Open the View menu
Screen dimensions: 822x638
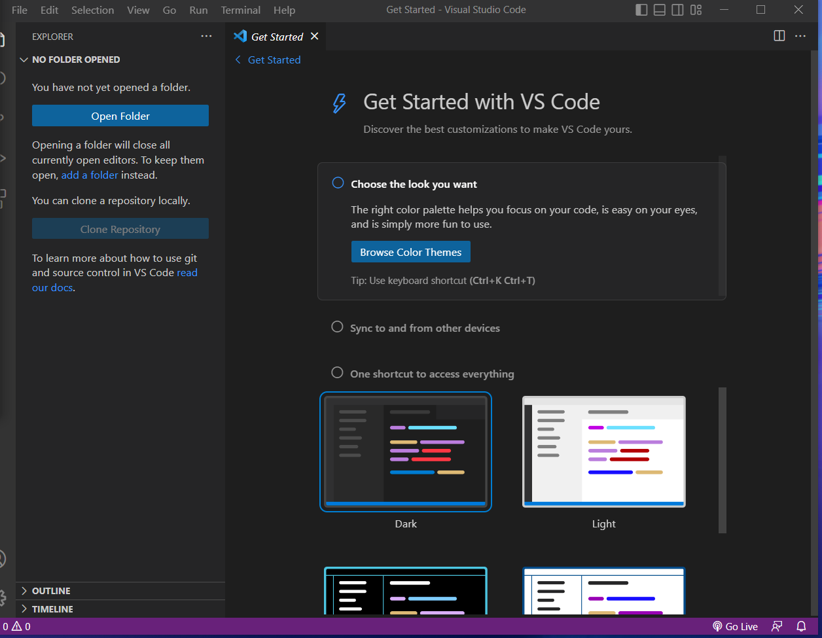click(x=138, y=10)
